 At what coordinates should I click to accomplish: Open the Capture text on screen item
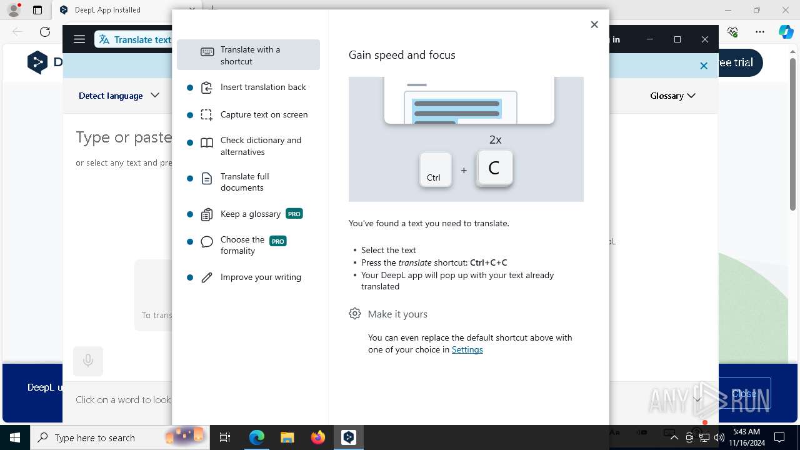coord(248,114)
